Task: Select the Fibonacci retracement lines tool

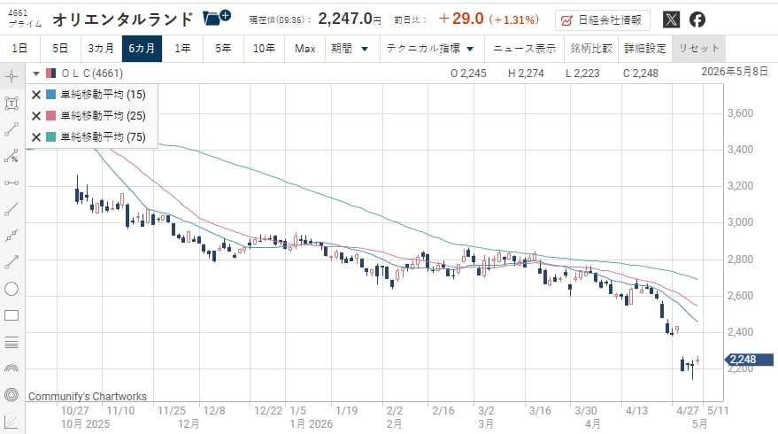Action: pyautogui.click(x=12, y=342)
